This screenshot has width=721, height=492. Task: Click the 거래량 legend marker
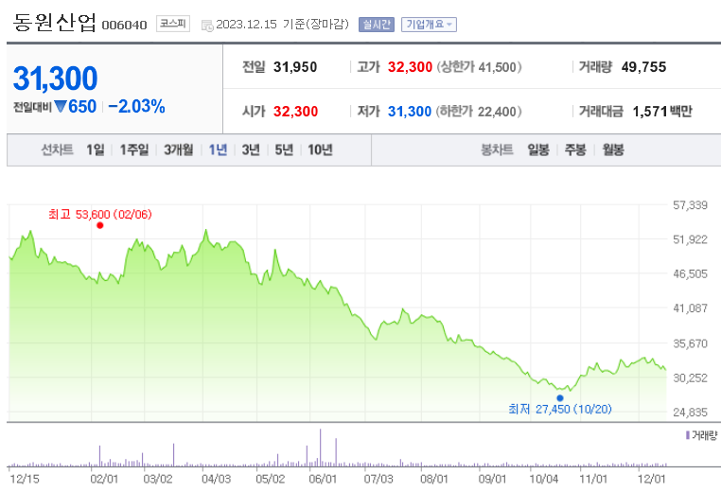coord(688,435)
